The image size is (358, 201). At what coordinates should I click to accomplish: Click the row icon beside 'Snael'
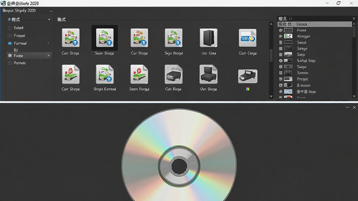pyautogui.click(x=281, y=42)
